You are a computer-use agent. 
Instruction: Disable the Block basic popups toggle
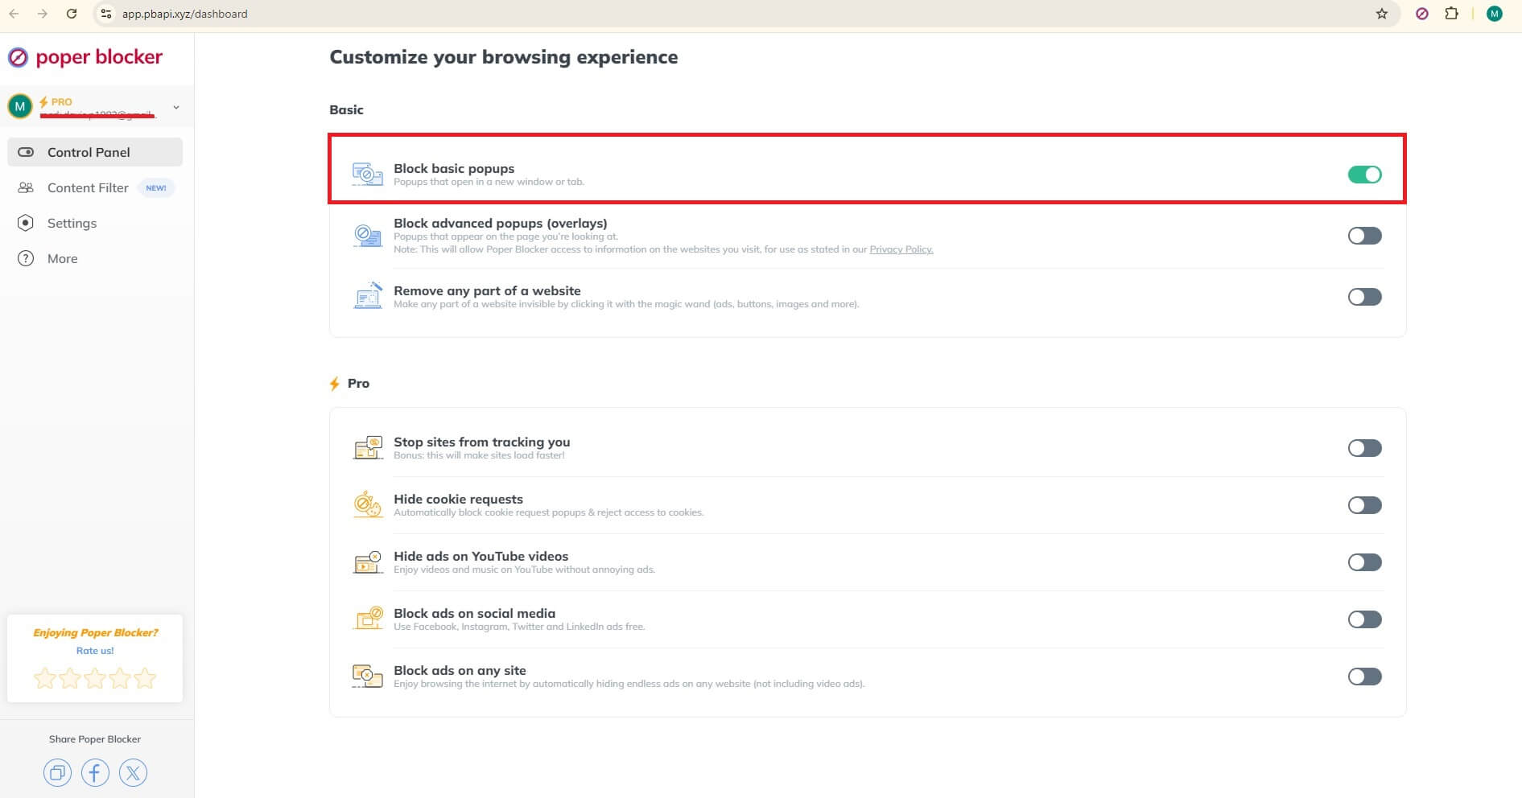point(1364,175)
